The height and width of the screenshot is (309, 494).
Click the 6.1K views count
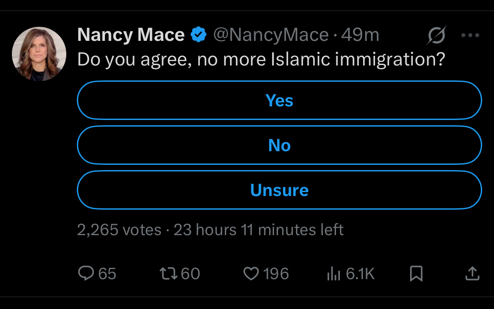360,274
